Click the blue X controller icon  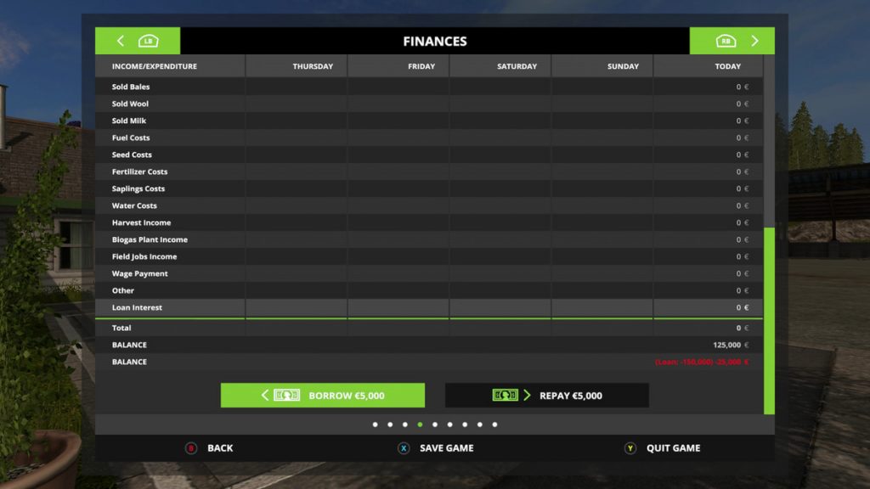tap(404, 448)
